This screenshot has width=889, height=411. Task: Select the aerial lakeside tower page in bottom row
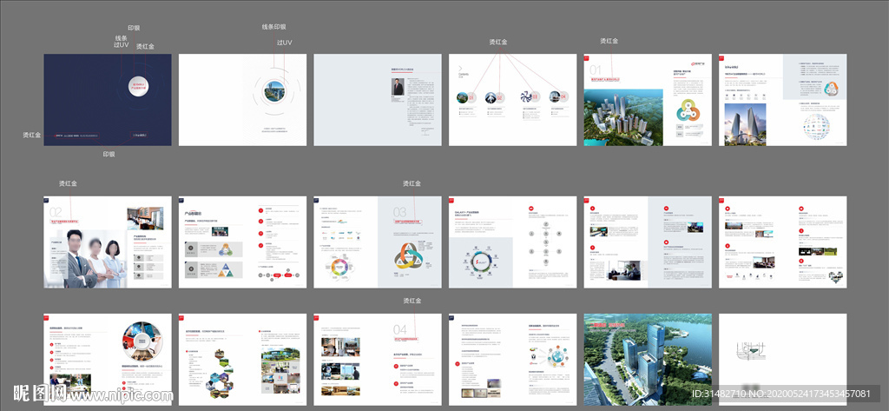coord(647,361)
